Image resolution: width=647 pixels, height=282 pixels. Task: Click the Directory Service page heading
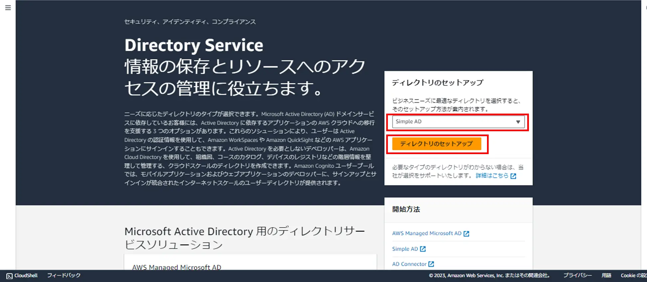194,45
